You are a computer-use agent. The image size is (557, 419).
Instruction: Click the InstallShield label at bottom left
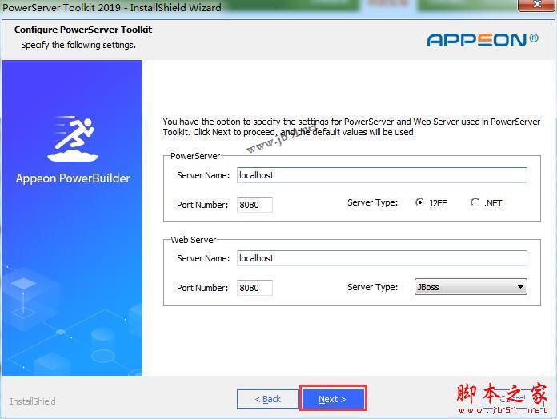(33, 401)
